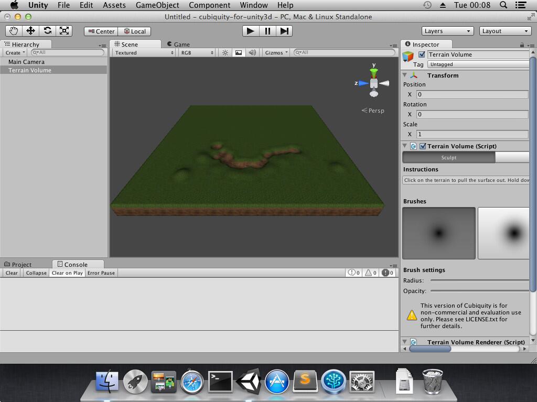Toggle scene lighting sun icon
Viewport: 537px width, 402px height.
click(225, 53)
